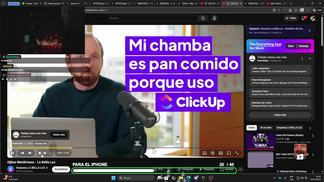Pause the video with the pause button

pyautogui.click(x=13, y=153)
